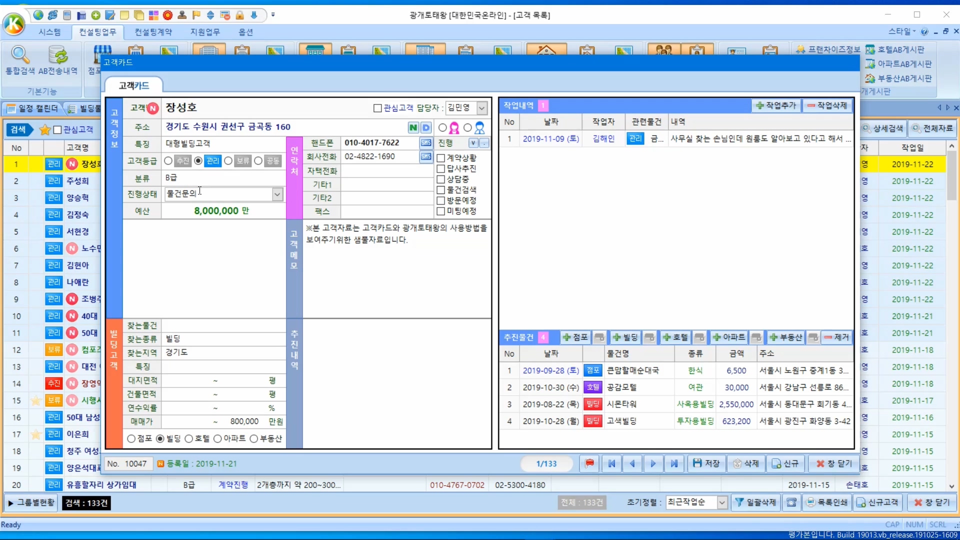This screenshot has width=960, height=540.
Task: Expand the 담당자 김민영 dropdown
Action: tap(481, 108)
